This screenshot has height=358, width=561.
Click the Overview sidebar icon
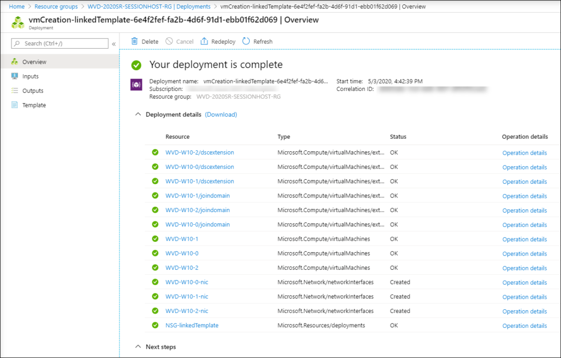(15, 61)
